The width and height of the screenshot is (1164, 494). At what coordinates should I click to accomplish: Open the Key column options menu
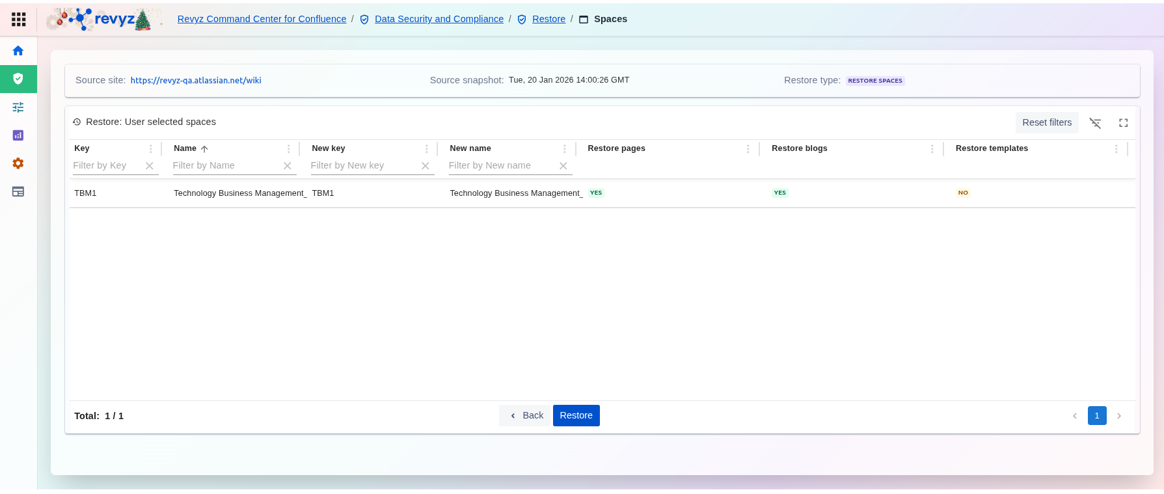pyautogui.click(x=151, y=149)
